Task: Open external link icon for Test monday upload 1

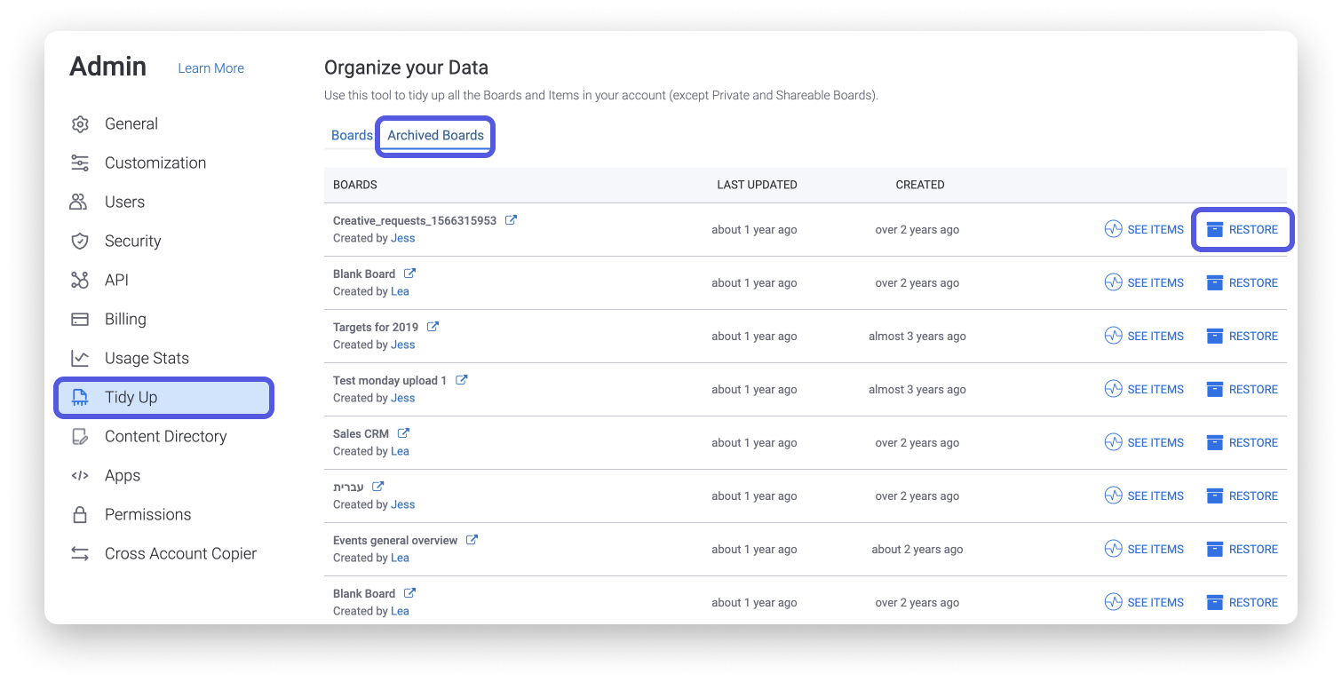Action: coord(461,380)
